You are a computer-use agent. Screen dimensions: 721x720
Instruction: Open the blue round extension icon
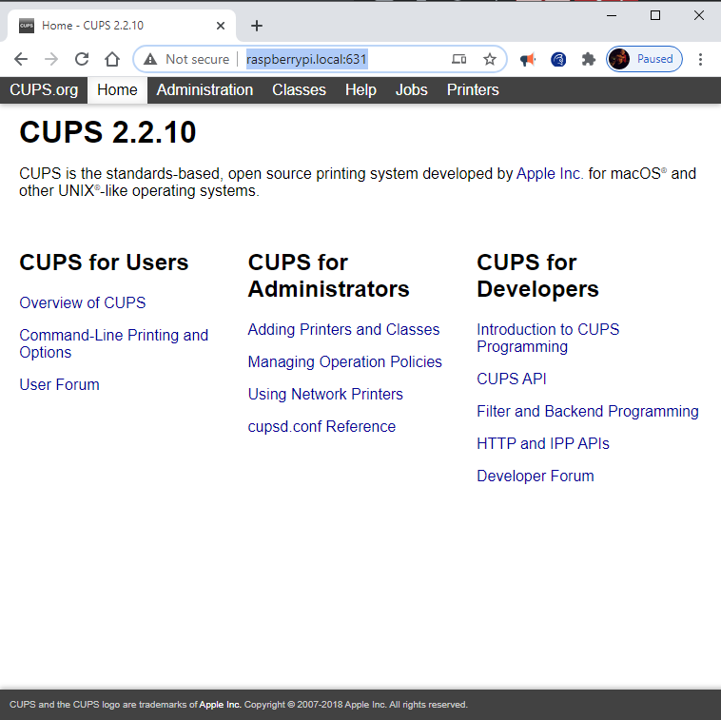pos(558,59)
